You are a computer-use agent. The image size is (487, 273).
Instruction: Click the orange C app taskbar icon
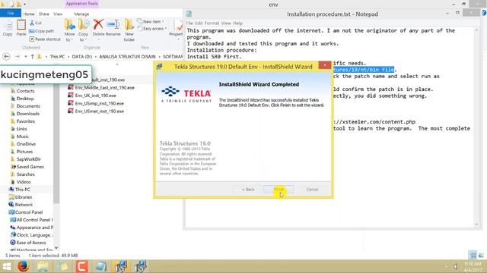coord(81,266)
